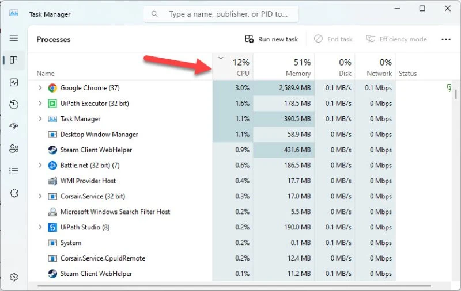
Task: Click the Google Chrome process icon
Action: [52, 88]
